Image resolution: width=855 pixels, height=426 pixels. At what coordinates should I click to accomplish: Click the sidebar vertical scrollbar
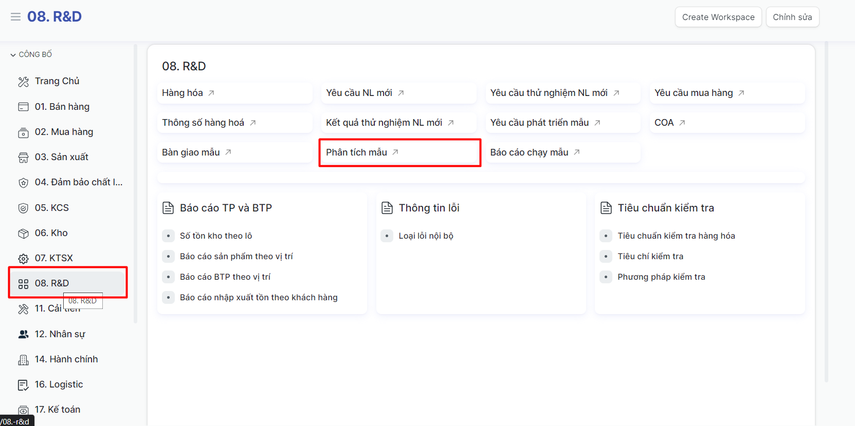pos(136,185)
